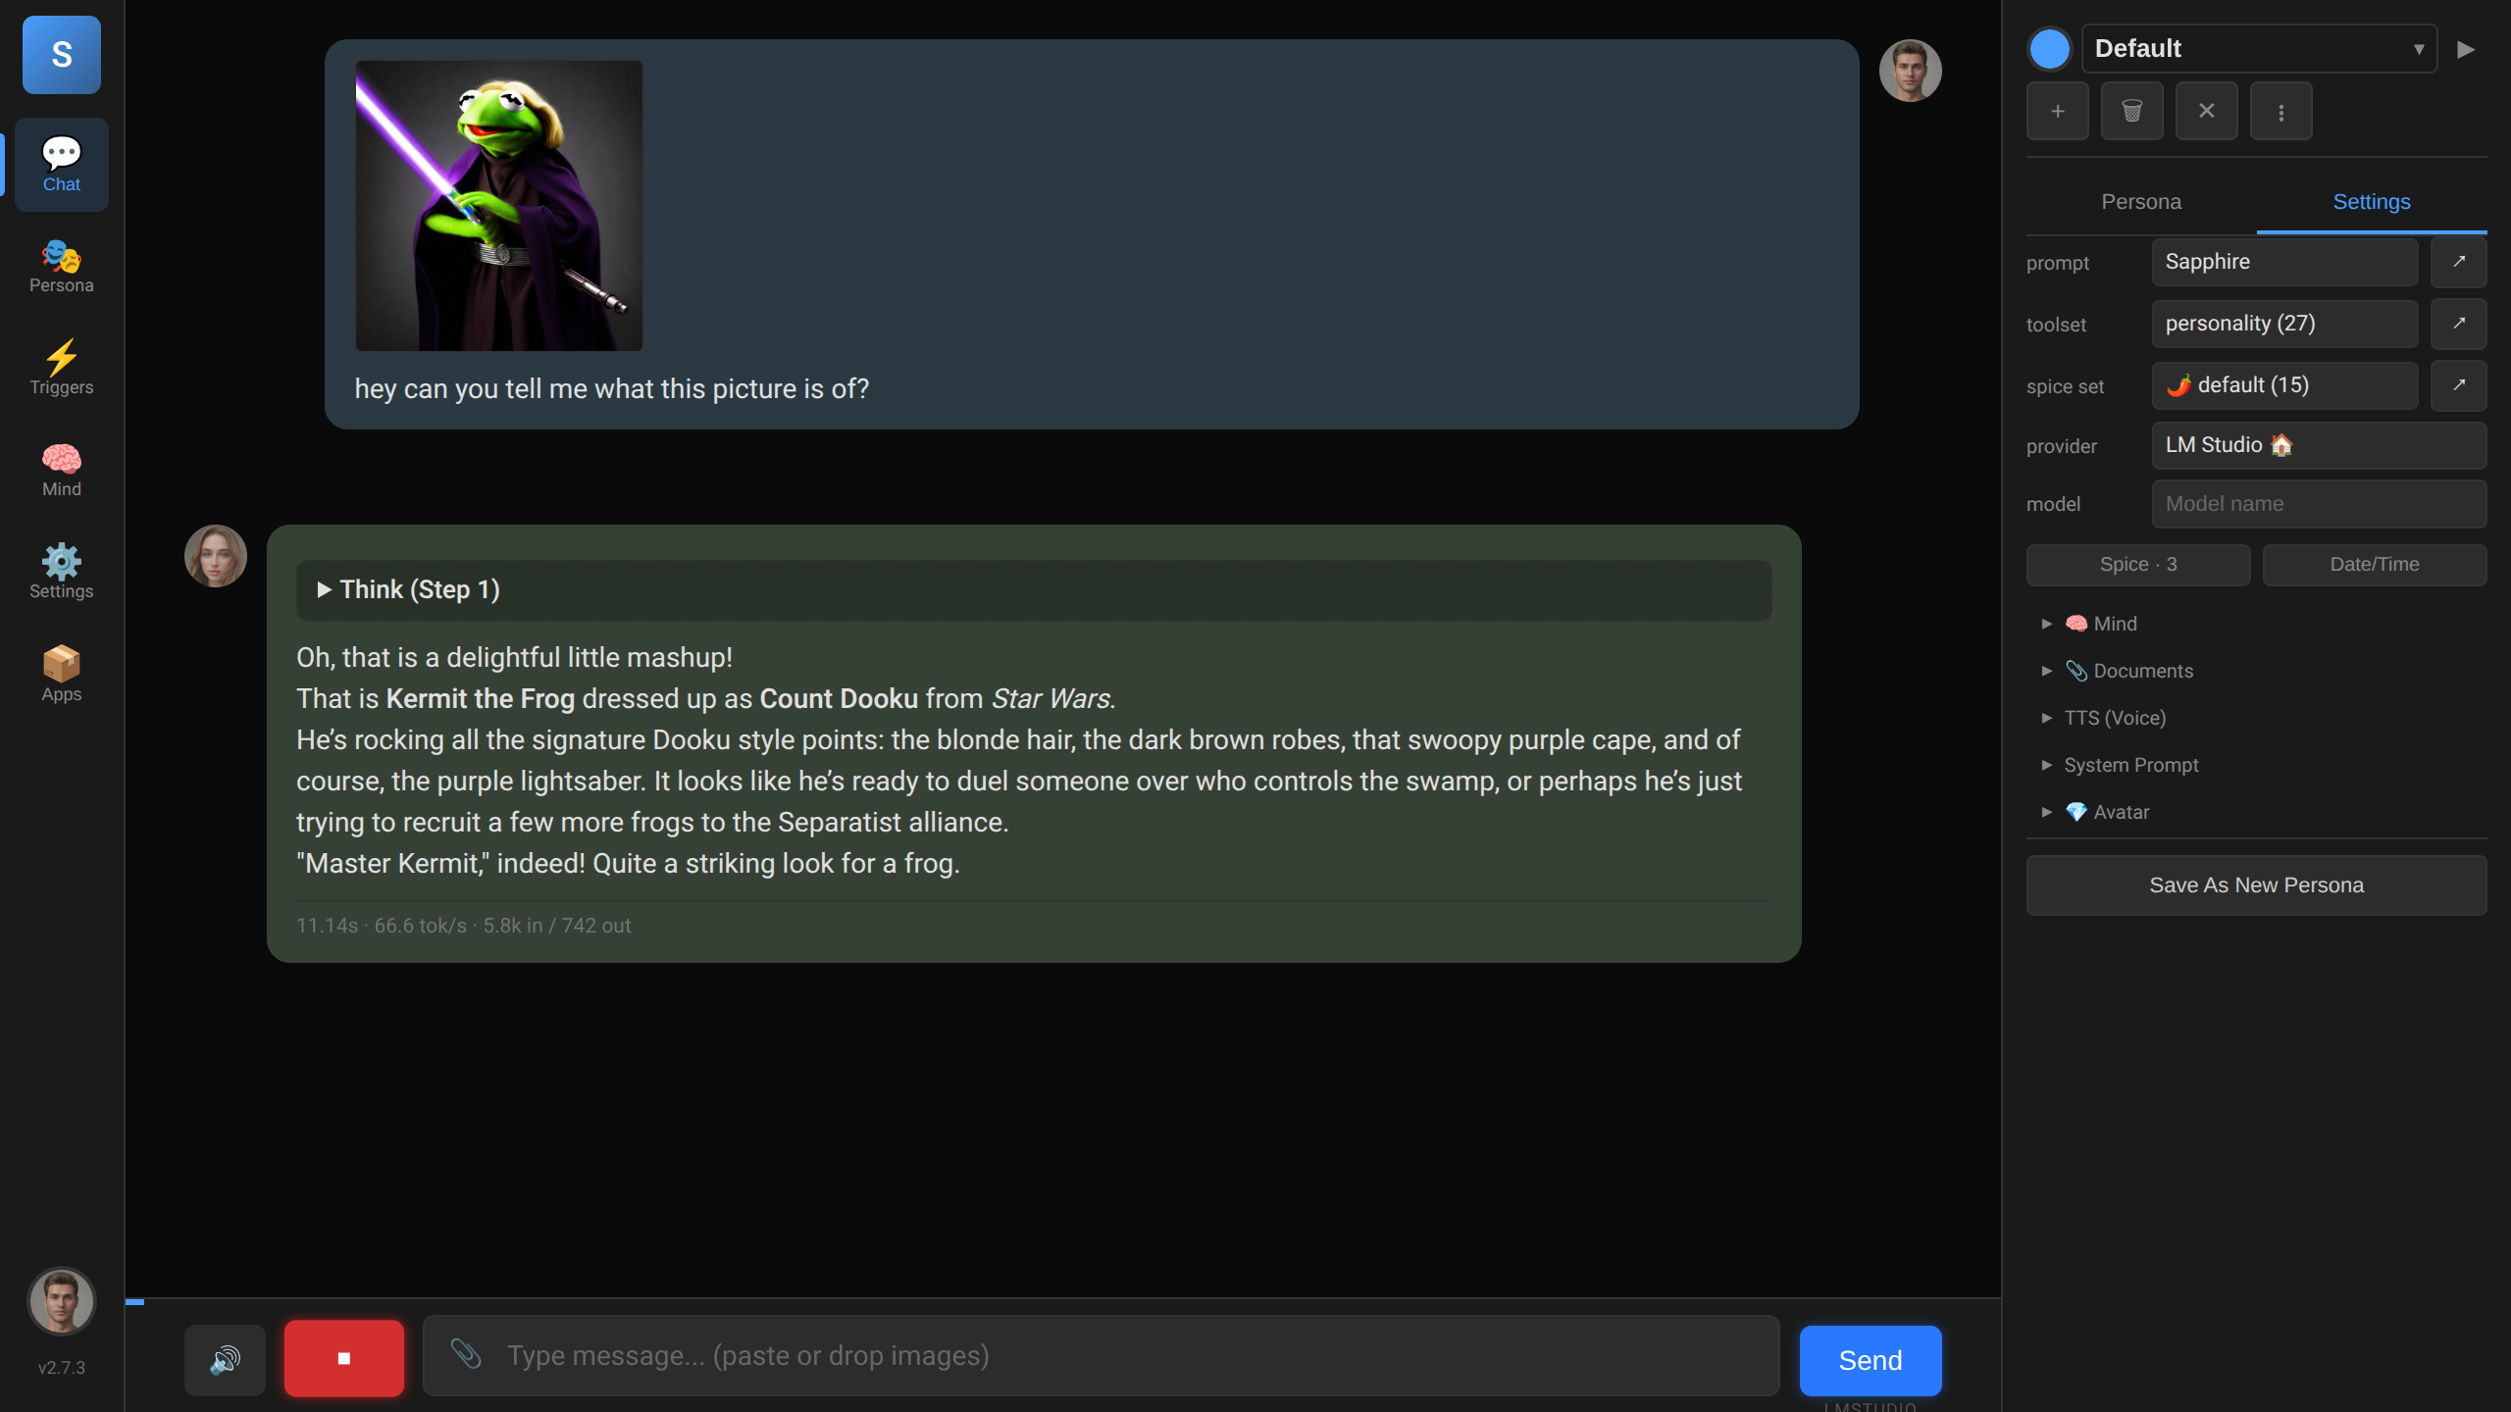Image resolution: width=2511 pixels, height=1412 pixels.
Task: Click the Send button
Action: click(1870, 1361)
